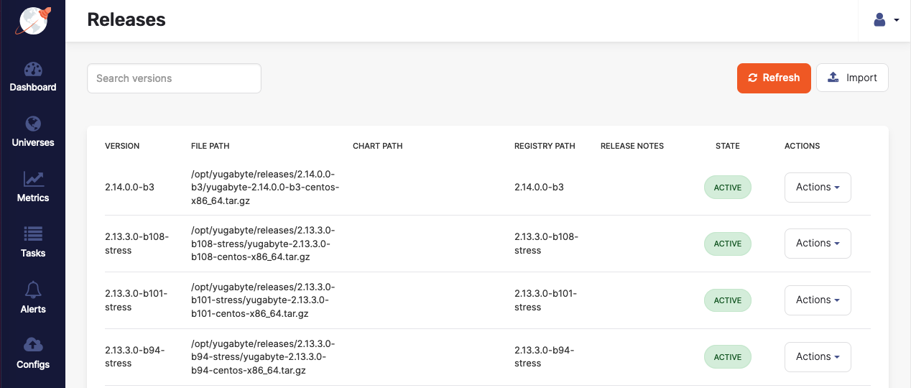Click the Version column header
911x388 pixels.
(122, 146)
